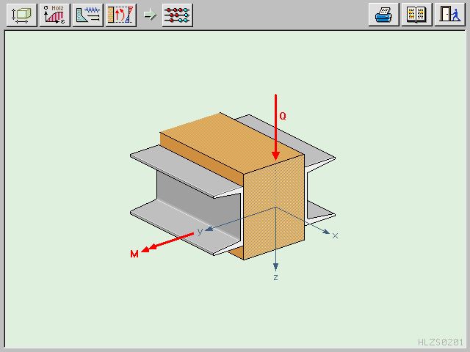Image resolution: width=470 pixels, height=352 pixels.
Task: Click the y axis label
Action: tap(199, 231)
